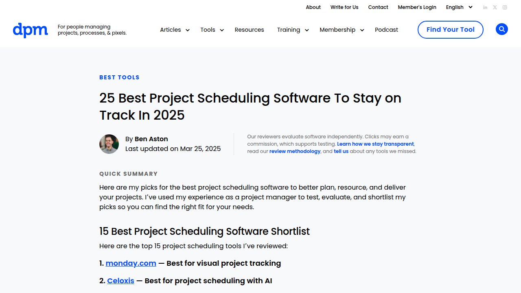The height and width of the screenshot is (293, 521).
Task: Open the Membership menu item
Action: 337,30
